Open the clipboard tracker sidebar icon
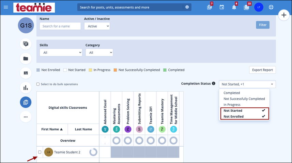The height and width of the screenshot is (163, 292). click(x=26, y=102)
